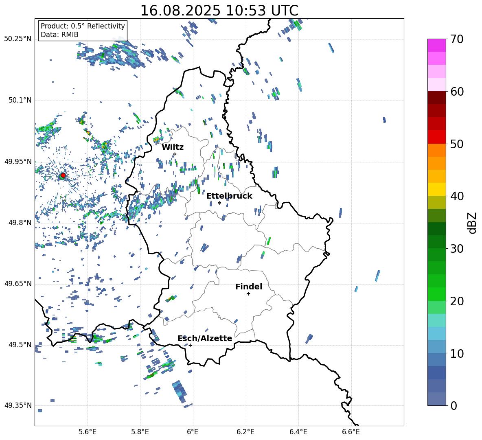Click the colorbar tick value 40
This screenshot has height=440, width=482.
pos(457,196)
